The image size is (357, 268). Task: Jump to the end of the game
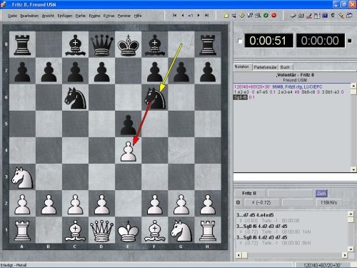(x=207, y=15)
